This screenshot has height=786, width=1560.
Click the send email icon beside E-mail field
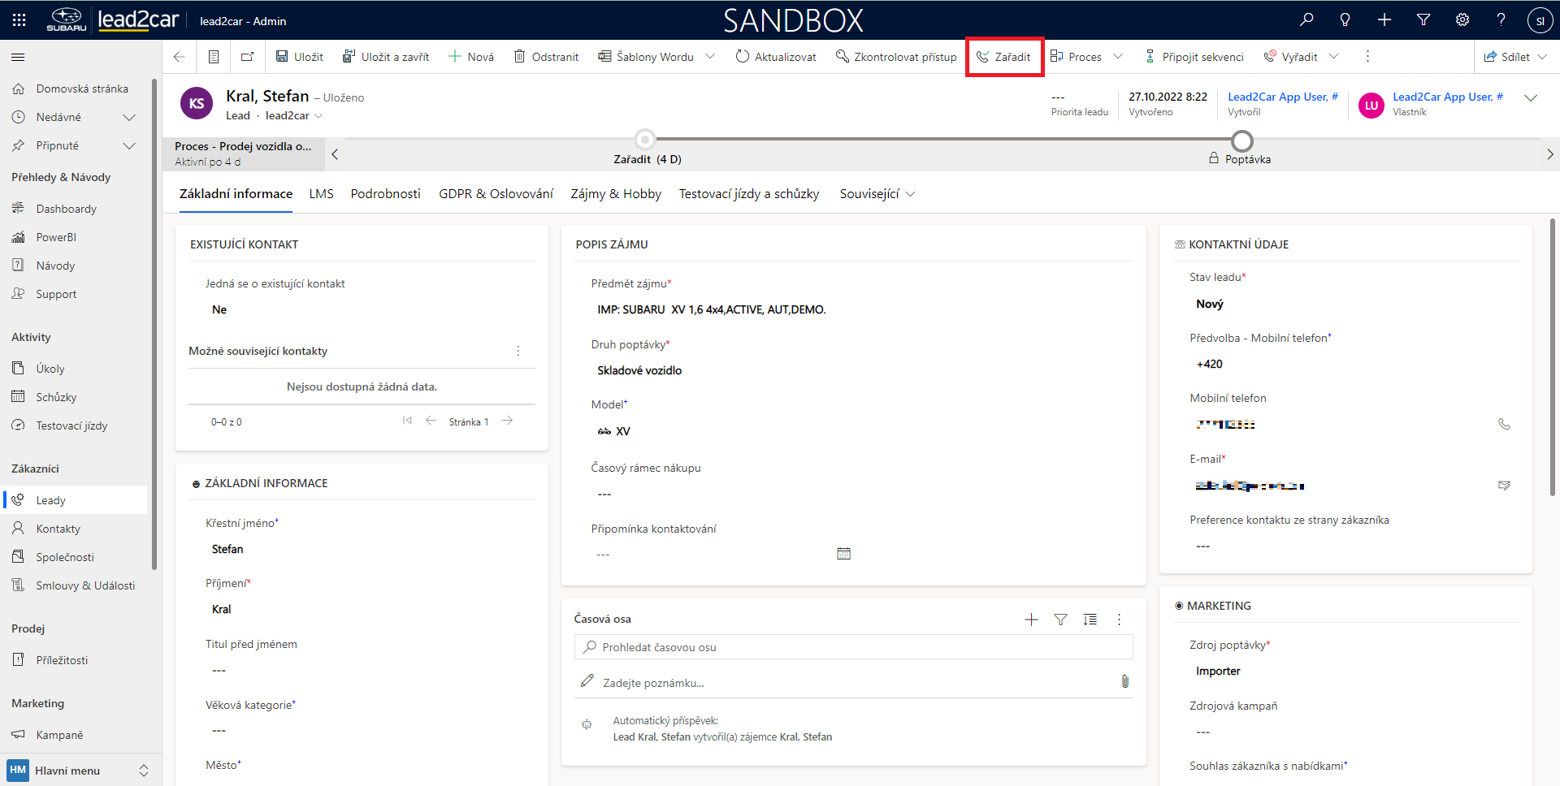1504,486
